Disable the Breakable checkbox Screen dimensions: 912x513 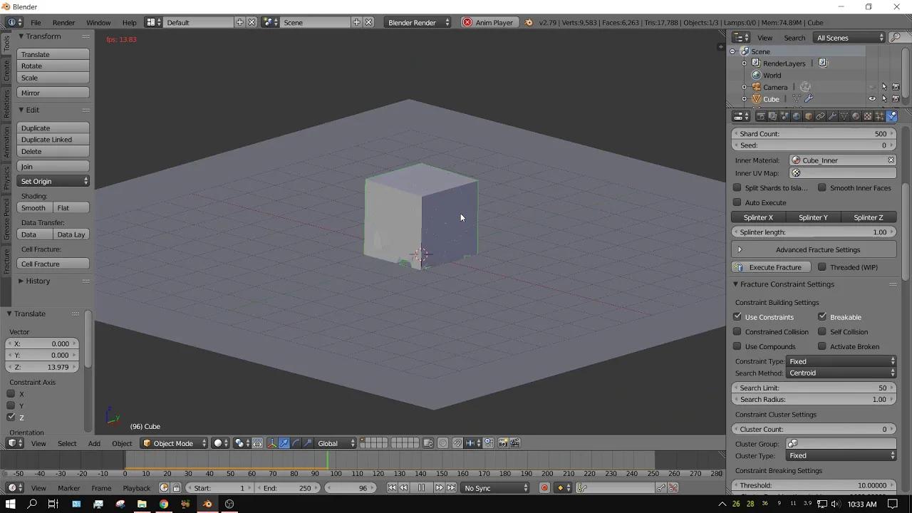[x=822, y=316]
